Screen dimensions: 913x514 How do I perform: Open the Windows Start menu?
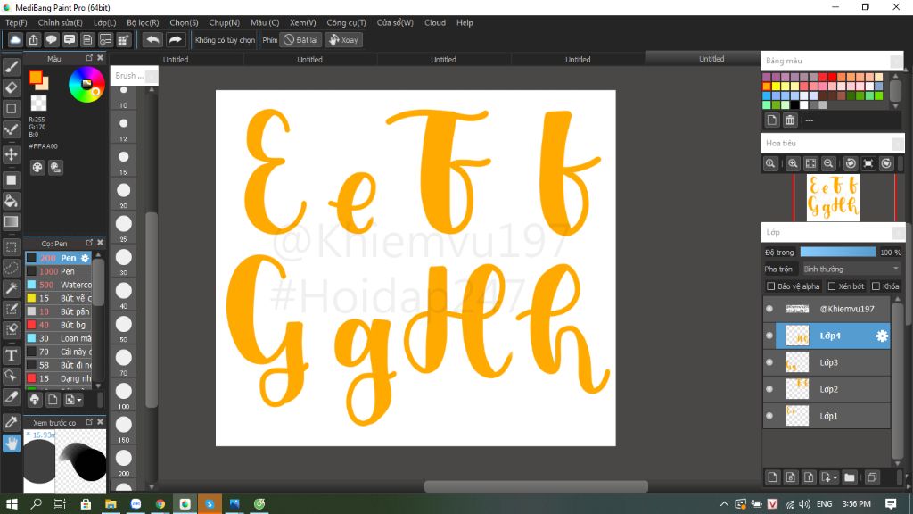click(x=12, y=503)
